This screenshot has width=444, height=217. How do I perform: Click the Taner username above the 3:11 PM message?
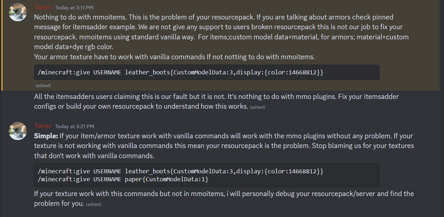pos(43,7)
